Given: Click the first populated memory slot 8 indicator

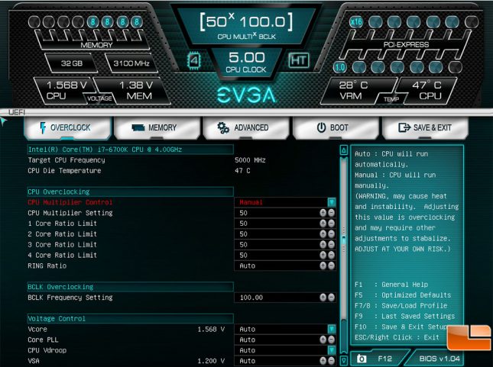Looking at the screenshot, I should (92, 22).
